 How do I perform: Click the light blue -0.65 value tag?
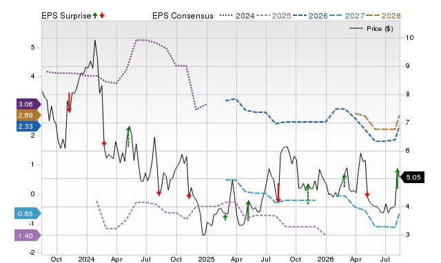(x=28, y=214)
